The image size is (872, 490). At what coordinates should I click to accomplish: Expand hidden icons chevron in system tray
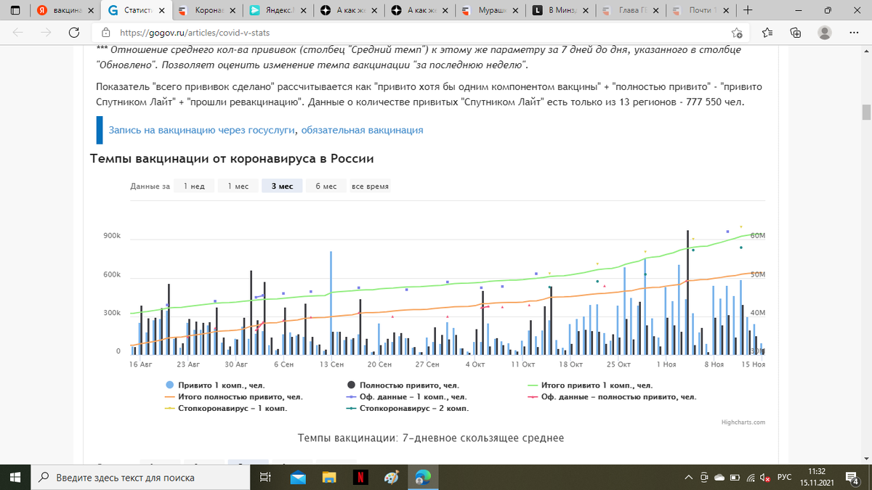pos(688,478)
